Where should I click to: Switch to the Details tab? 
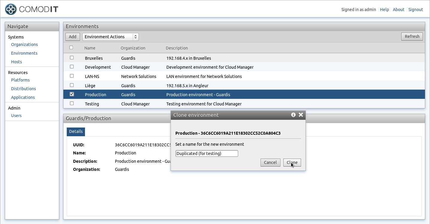coord(76,131)
